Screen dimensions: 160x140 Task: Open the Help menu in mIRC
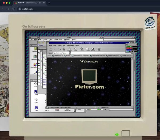point(74,40)
